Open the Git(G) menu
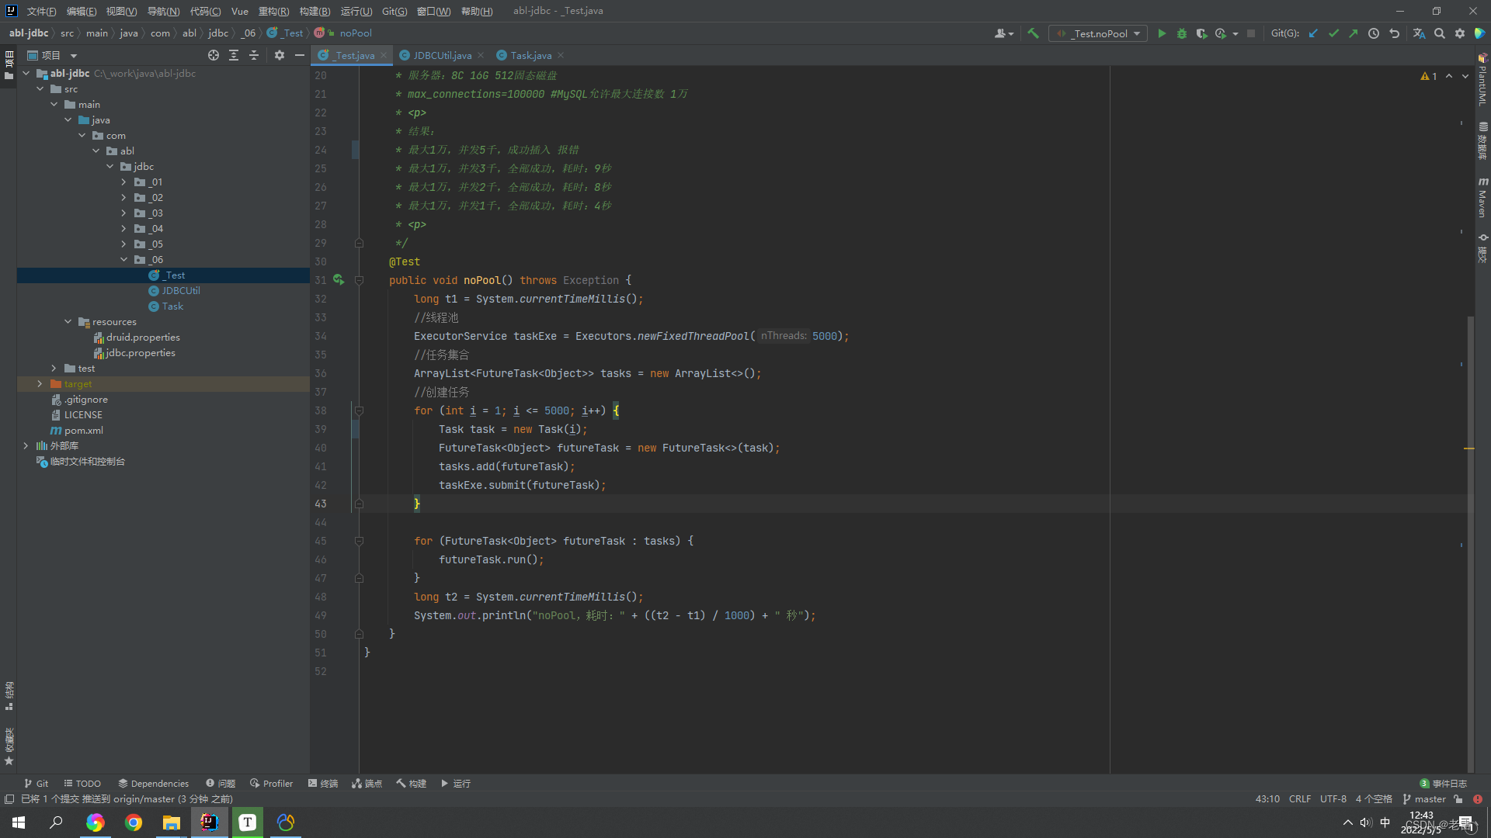Viewport: 1491px width, 838px height. [394, 11]
